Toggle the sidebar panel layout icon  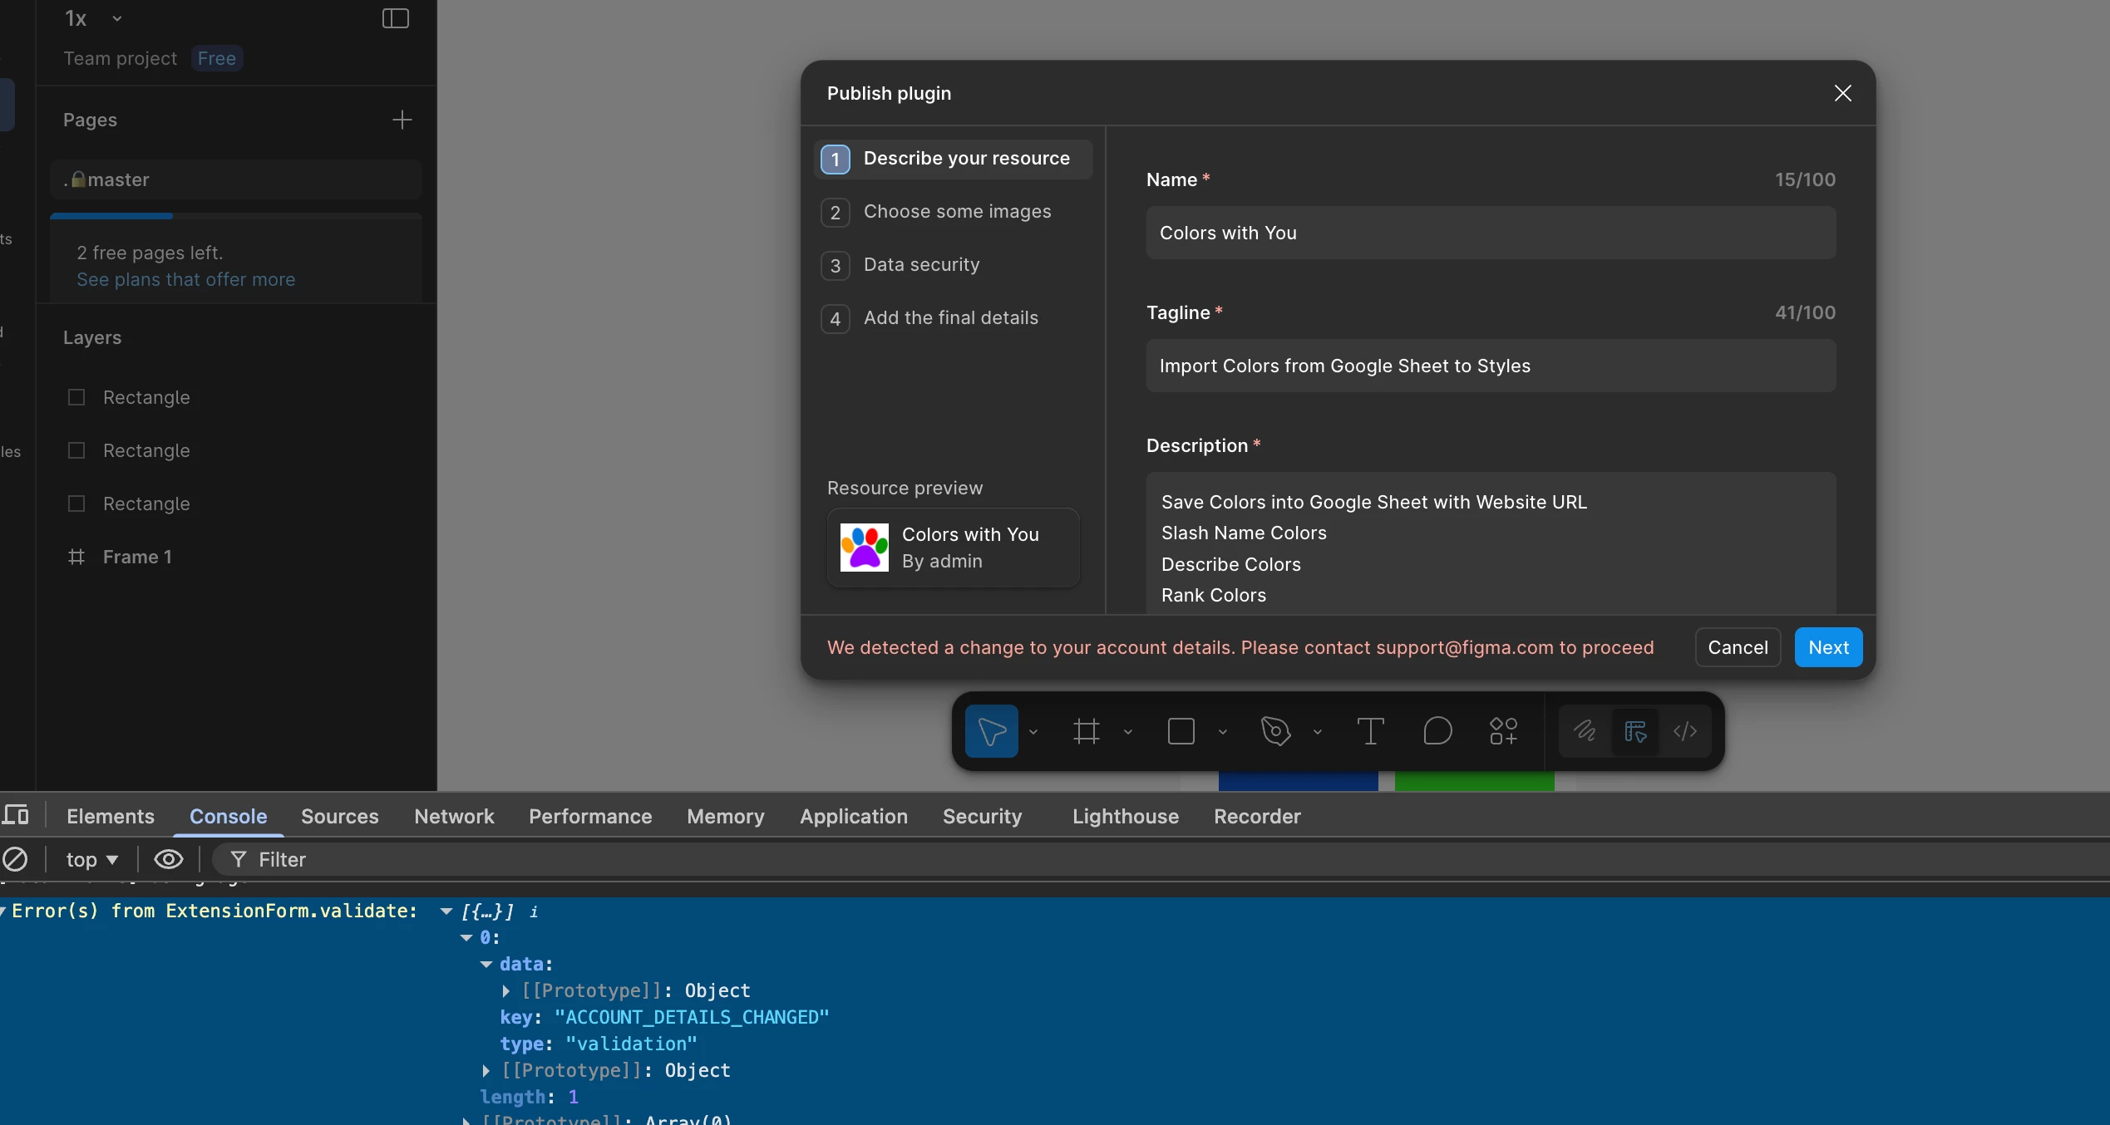click(395, 18)
